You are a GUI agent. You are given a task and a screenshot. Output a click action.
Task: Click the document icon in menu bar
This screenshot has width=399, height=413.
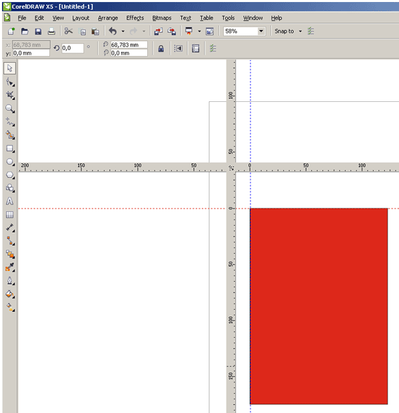click(7, 17)
